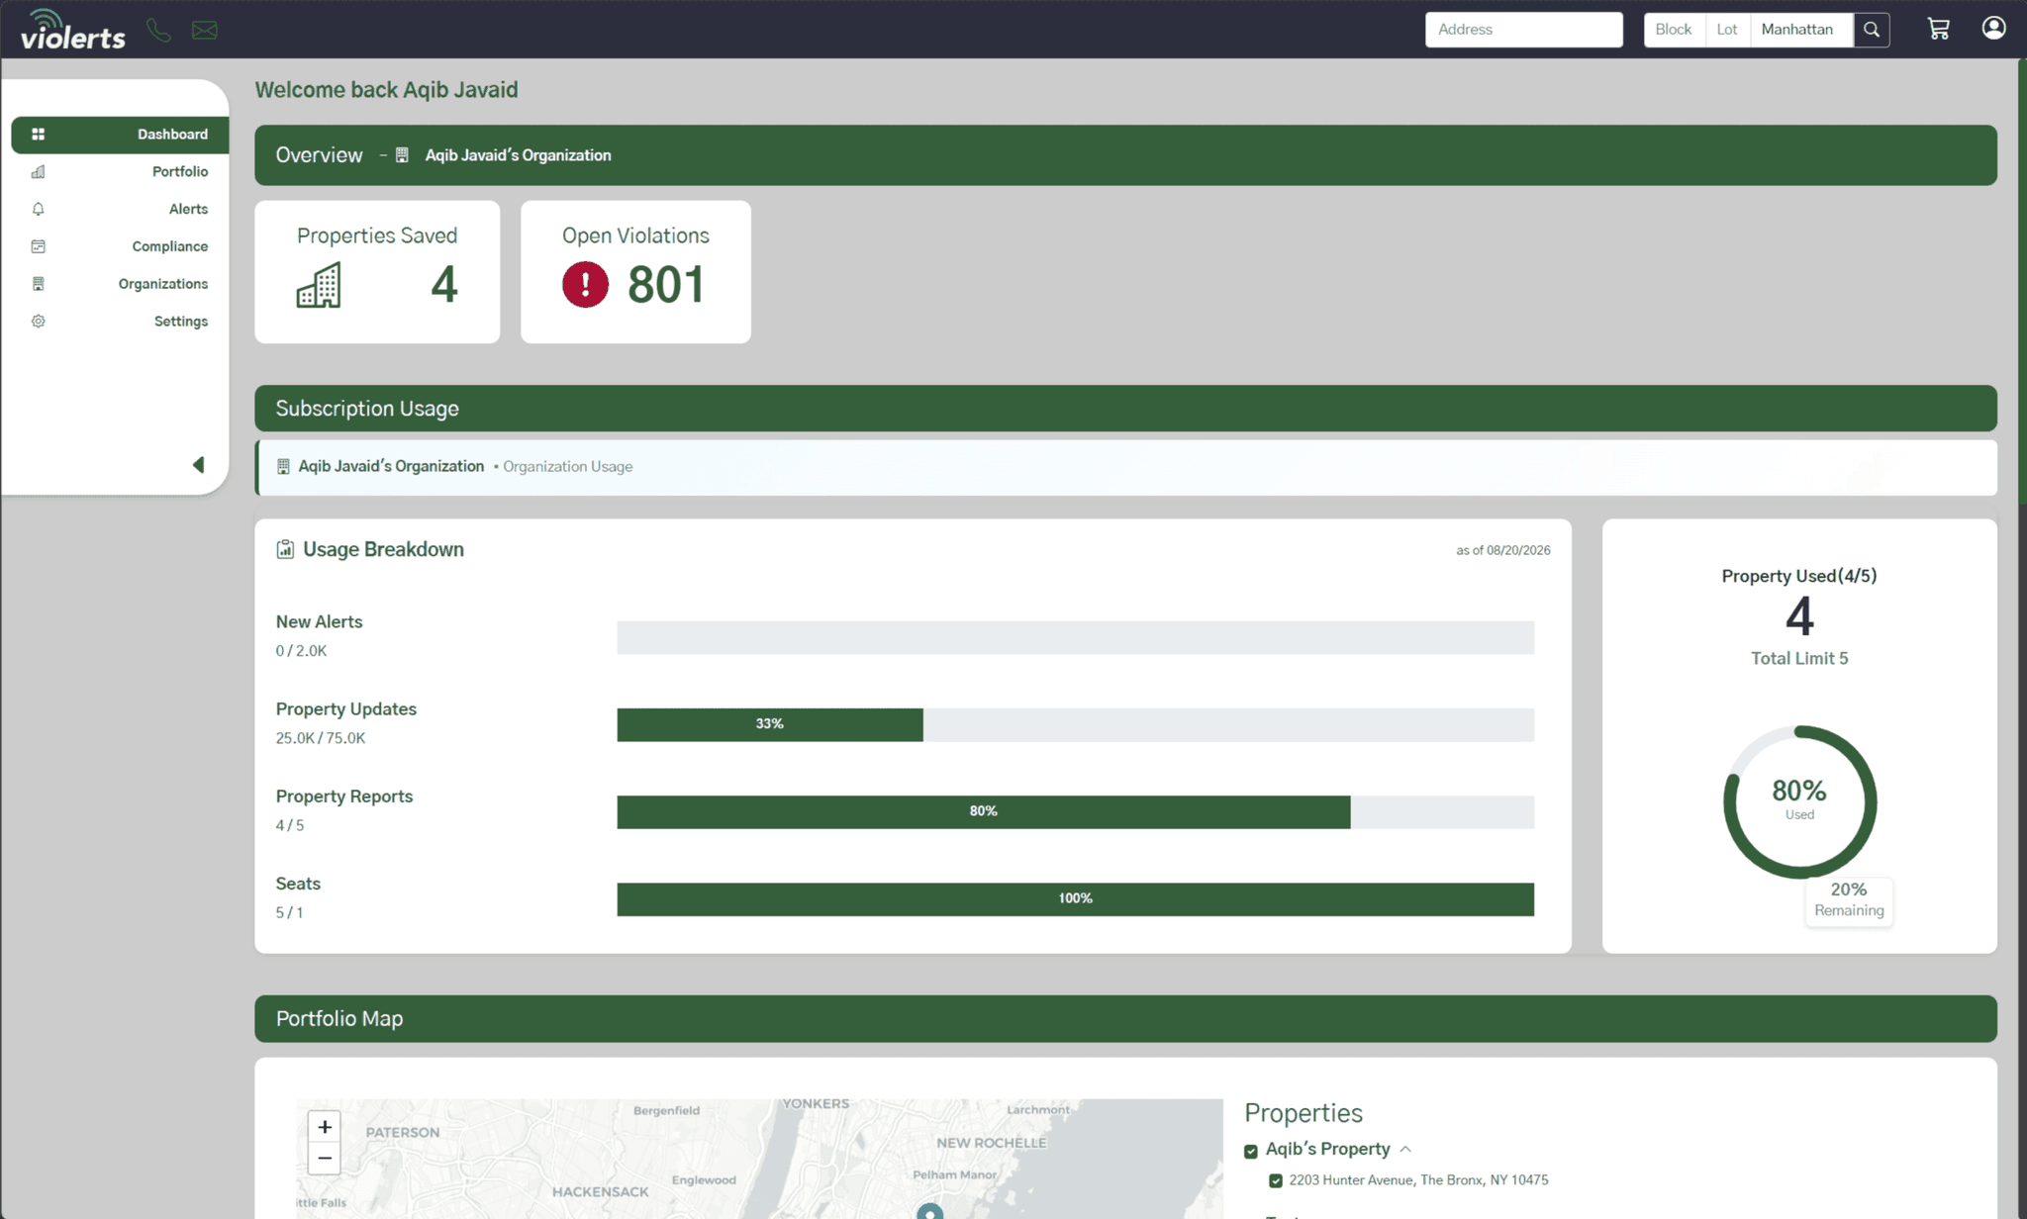
Task: Open the Manhattan borough dropdown
Action: [1801, 30]
